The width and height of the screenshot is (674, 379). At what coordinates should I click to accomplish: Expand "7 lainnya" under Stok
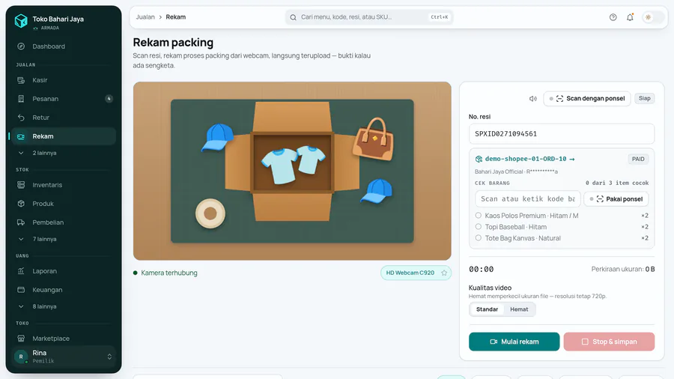click(63, 239)
